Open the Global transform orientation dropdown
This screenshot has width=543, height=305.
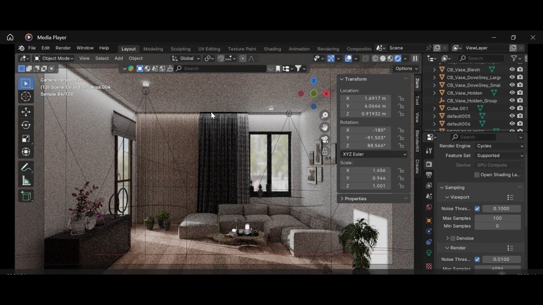click(186, 58)
